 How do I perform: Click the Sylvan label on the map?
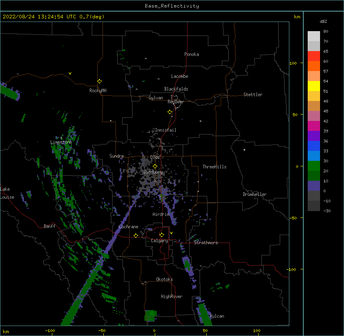coord(156,98)
